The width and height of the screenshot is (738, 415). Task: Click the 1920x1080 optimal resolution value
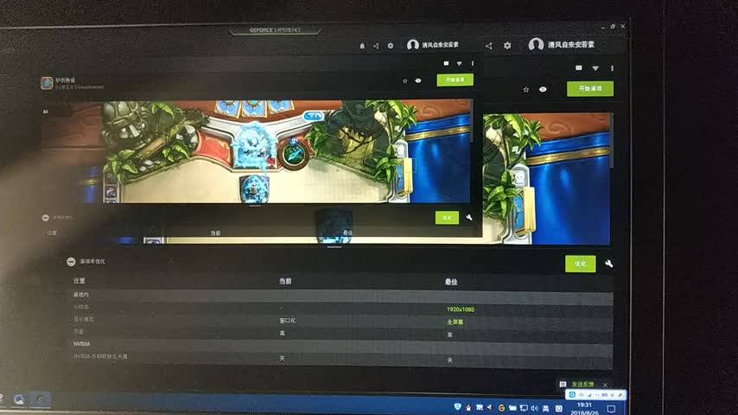pyautogui.click(x=461, y=310)
